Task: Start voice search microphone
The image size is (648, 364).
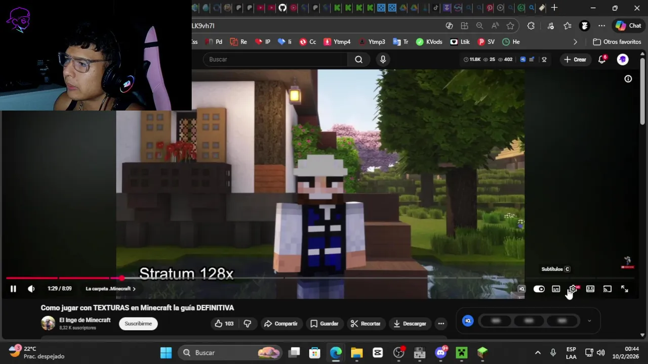Action: (383, 59)
